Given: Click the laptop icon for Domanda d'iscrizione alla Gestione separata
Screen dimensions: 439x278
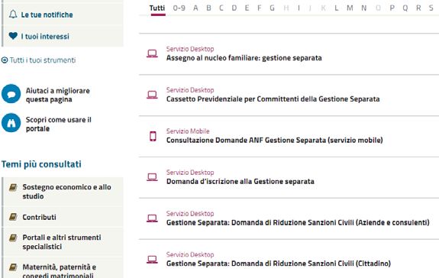Looking at the screenshot, I should tap(152, 176).
